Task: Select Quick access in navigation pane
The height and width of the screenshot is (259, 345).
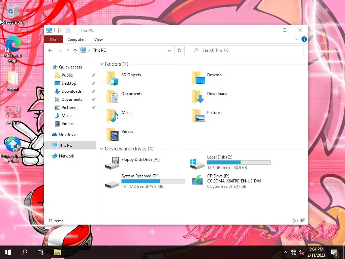Action: pos(67,67)
